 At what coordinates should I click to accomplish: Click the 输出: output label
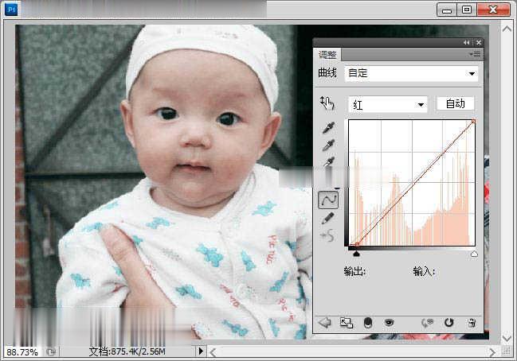(354, 272)
